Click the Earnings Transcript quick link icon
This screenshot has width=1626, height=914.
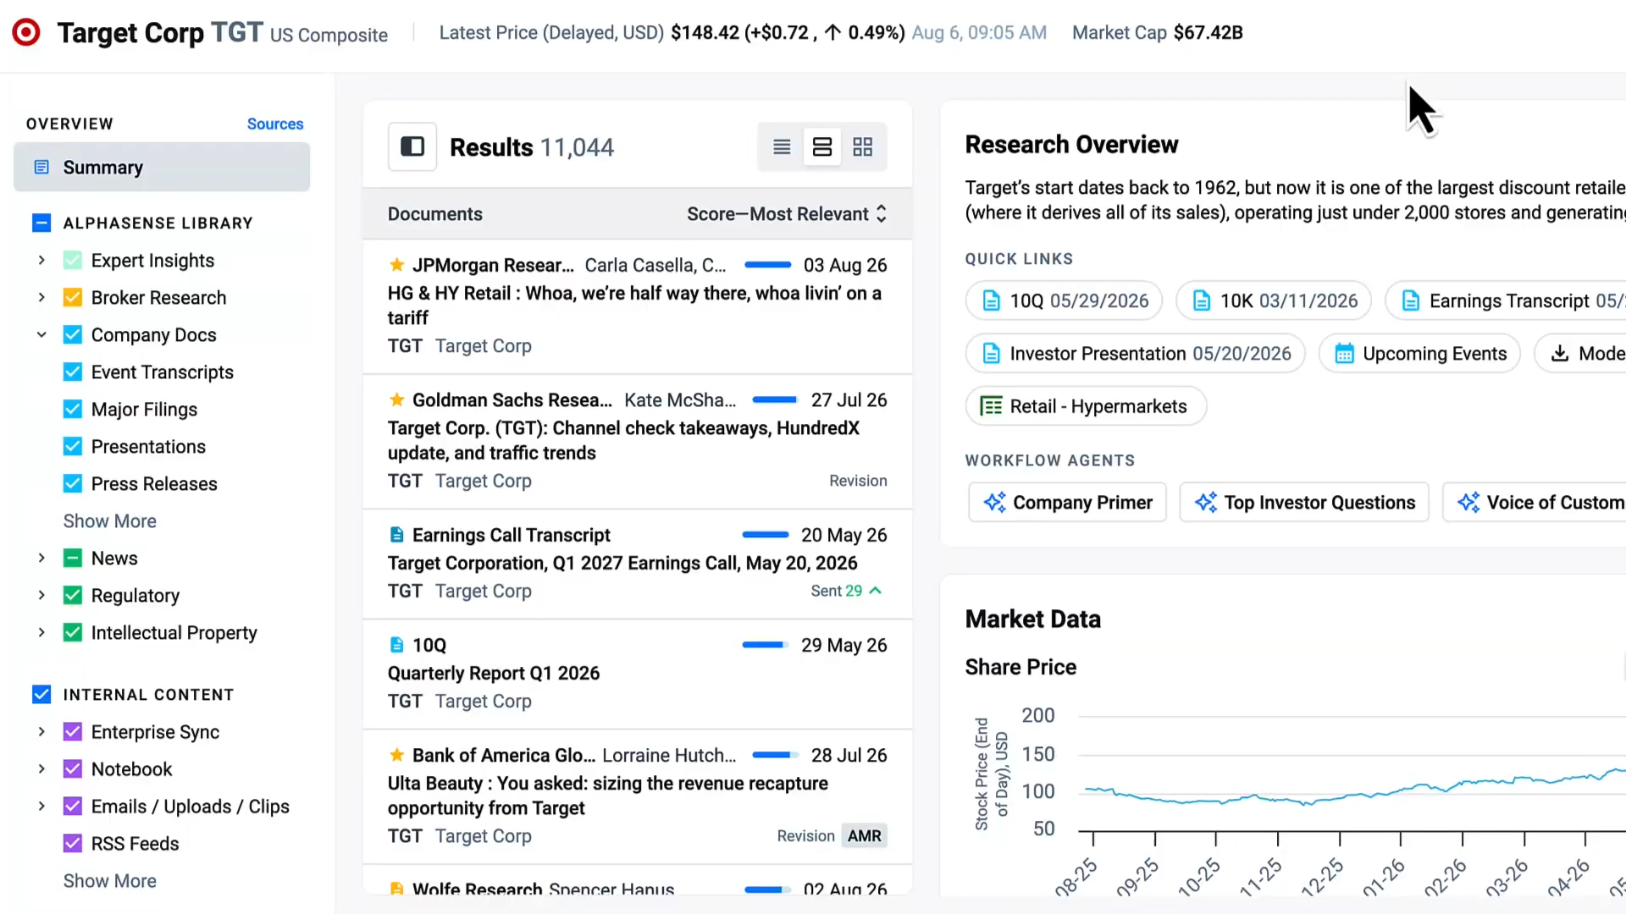pyautogui.click(x=1411, y=300)
